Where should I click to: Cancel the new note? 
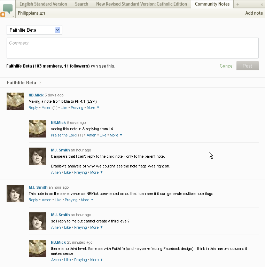226,66
